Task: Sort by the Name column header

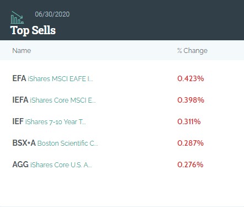Action: pos(22,51)
